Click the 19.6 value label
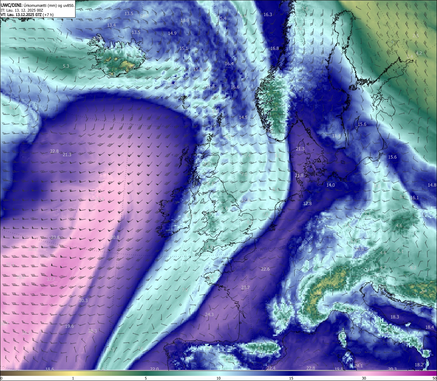 (69, 326)
